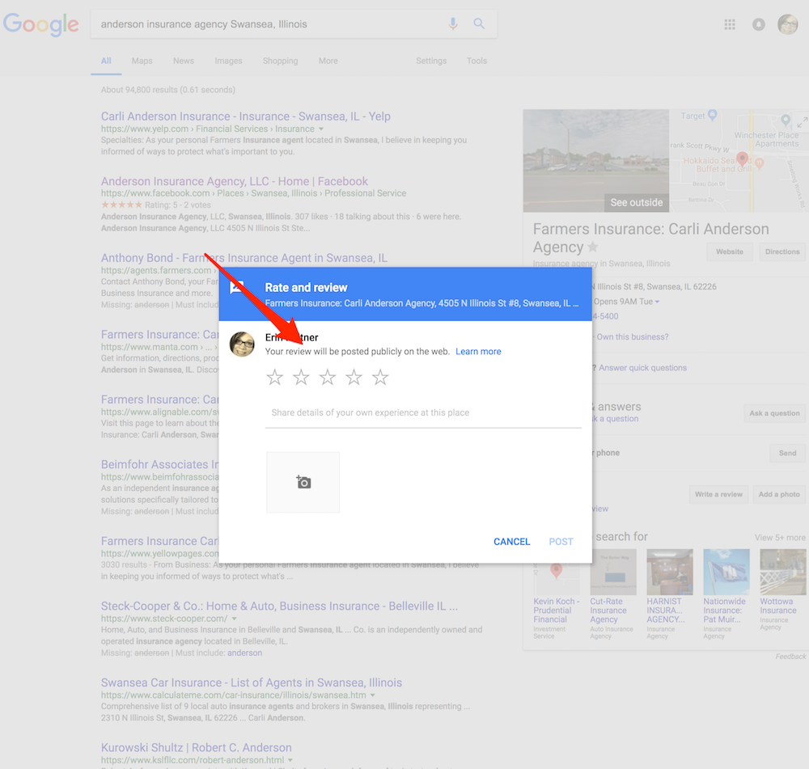
Task: Open Kurowski Shultz Robert C. Anderson result
Action: click(x=196, y=747)
